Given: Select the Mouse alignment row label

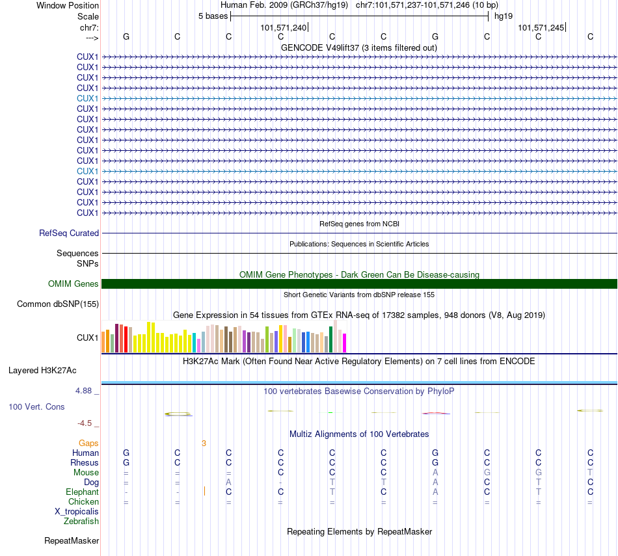Looking at the screenshot, I should point(86,473).
